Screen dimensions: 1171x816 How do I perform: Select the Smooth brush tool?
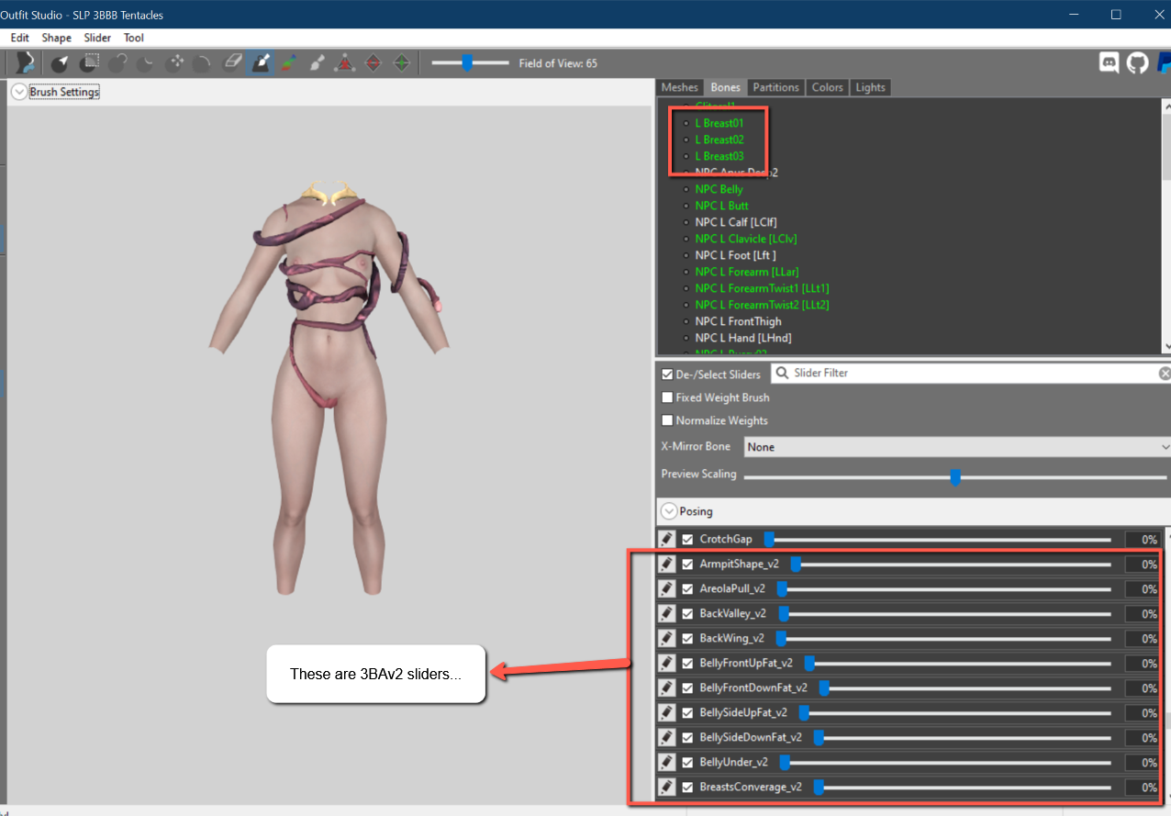pyautogui.click(x=203, y=63)
